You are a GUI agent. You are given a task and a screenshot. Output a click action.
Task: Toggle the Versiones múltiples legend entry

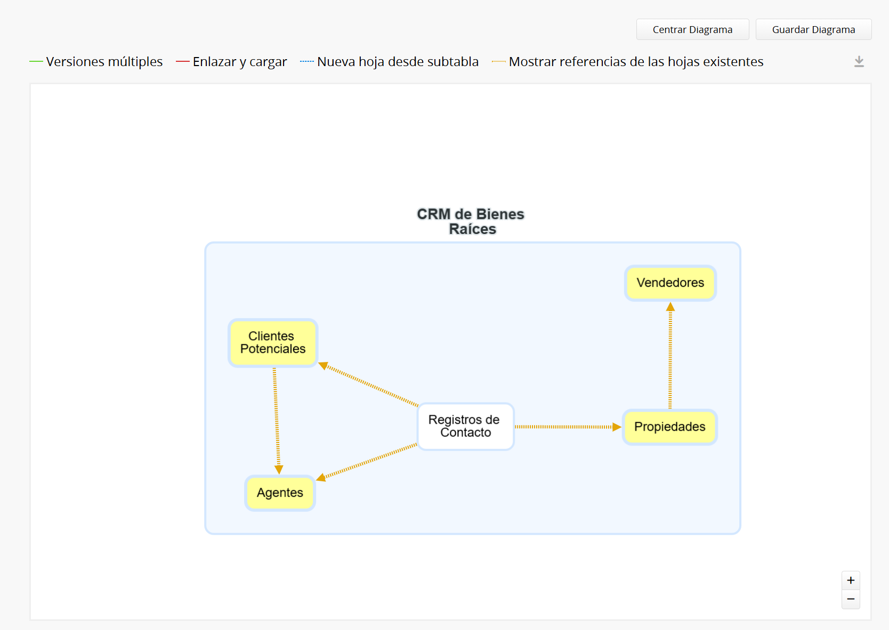(x=104, y=62)
